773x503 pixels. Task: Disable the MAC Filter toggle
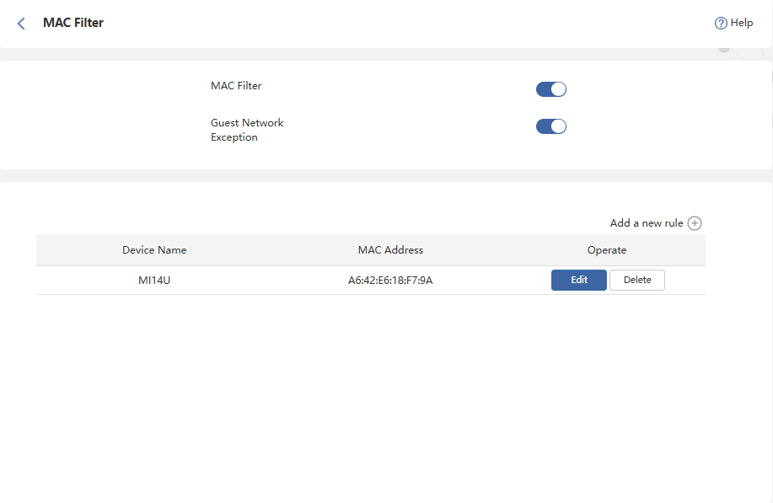point(551,89)
